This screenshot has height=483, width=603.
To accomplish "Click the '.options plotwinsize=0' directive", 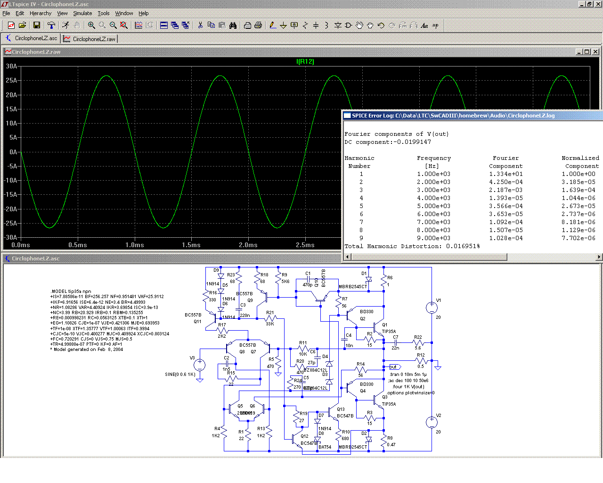I will pyautogui.click(x=411, y=393).
